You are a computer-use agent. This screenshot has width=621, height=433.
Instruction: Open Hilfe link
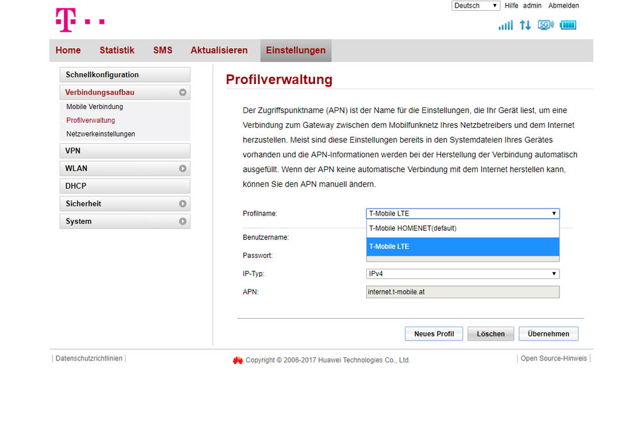click(511, 6)
